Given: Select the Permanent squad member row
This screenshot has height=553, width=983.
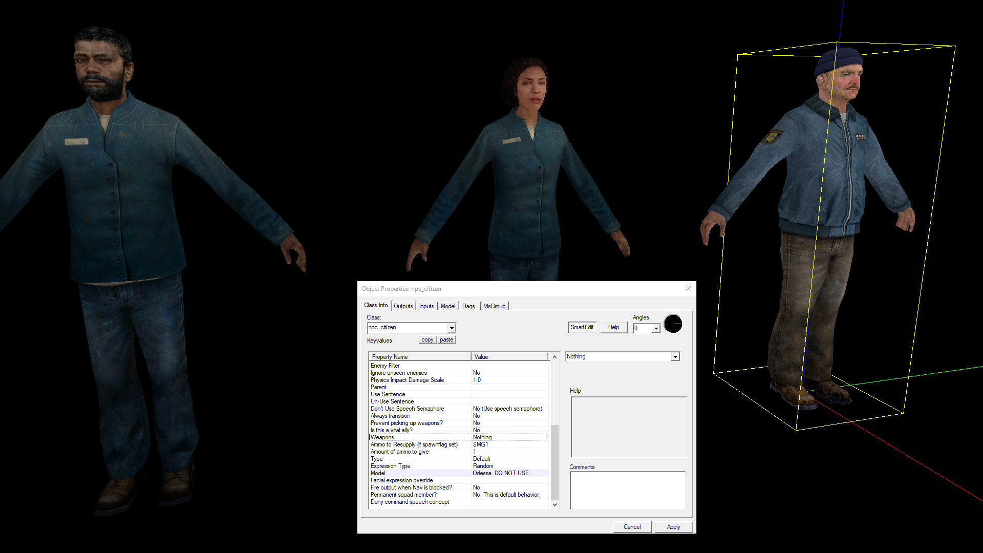Looking at the screenshot, I should point(459,495).
